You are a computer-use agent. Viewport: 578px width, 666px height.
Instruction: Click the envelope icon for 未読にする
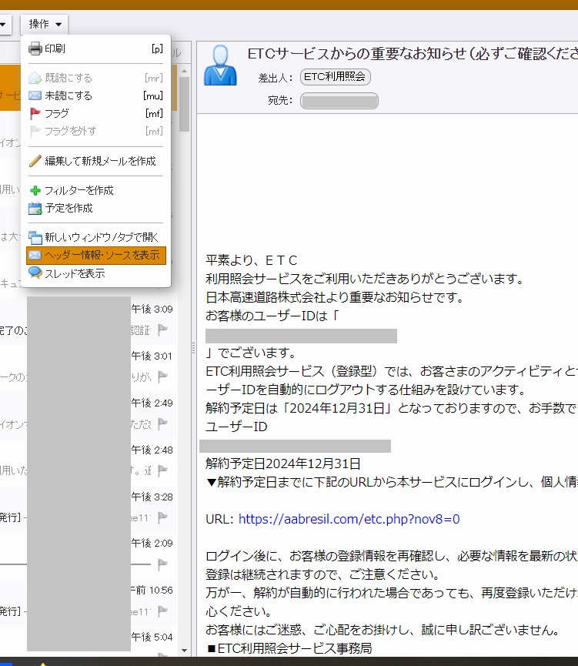tap(35, 95)
